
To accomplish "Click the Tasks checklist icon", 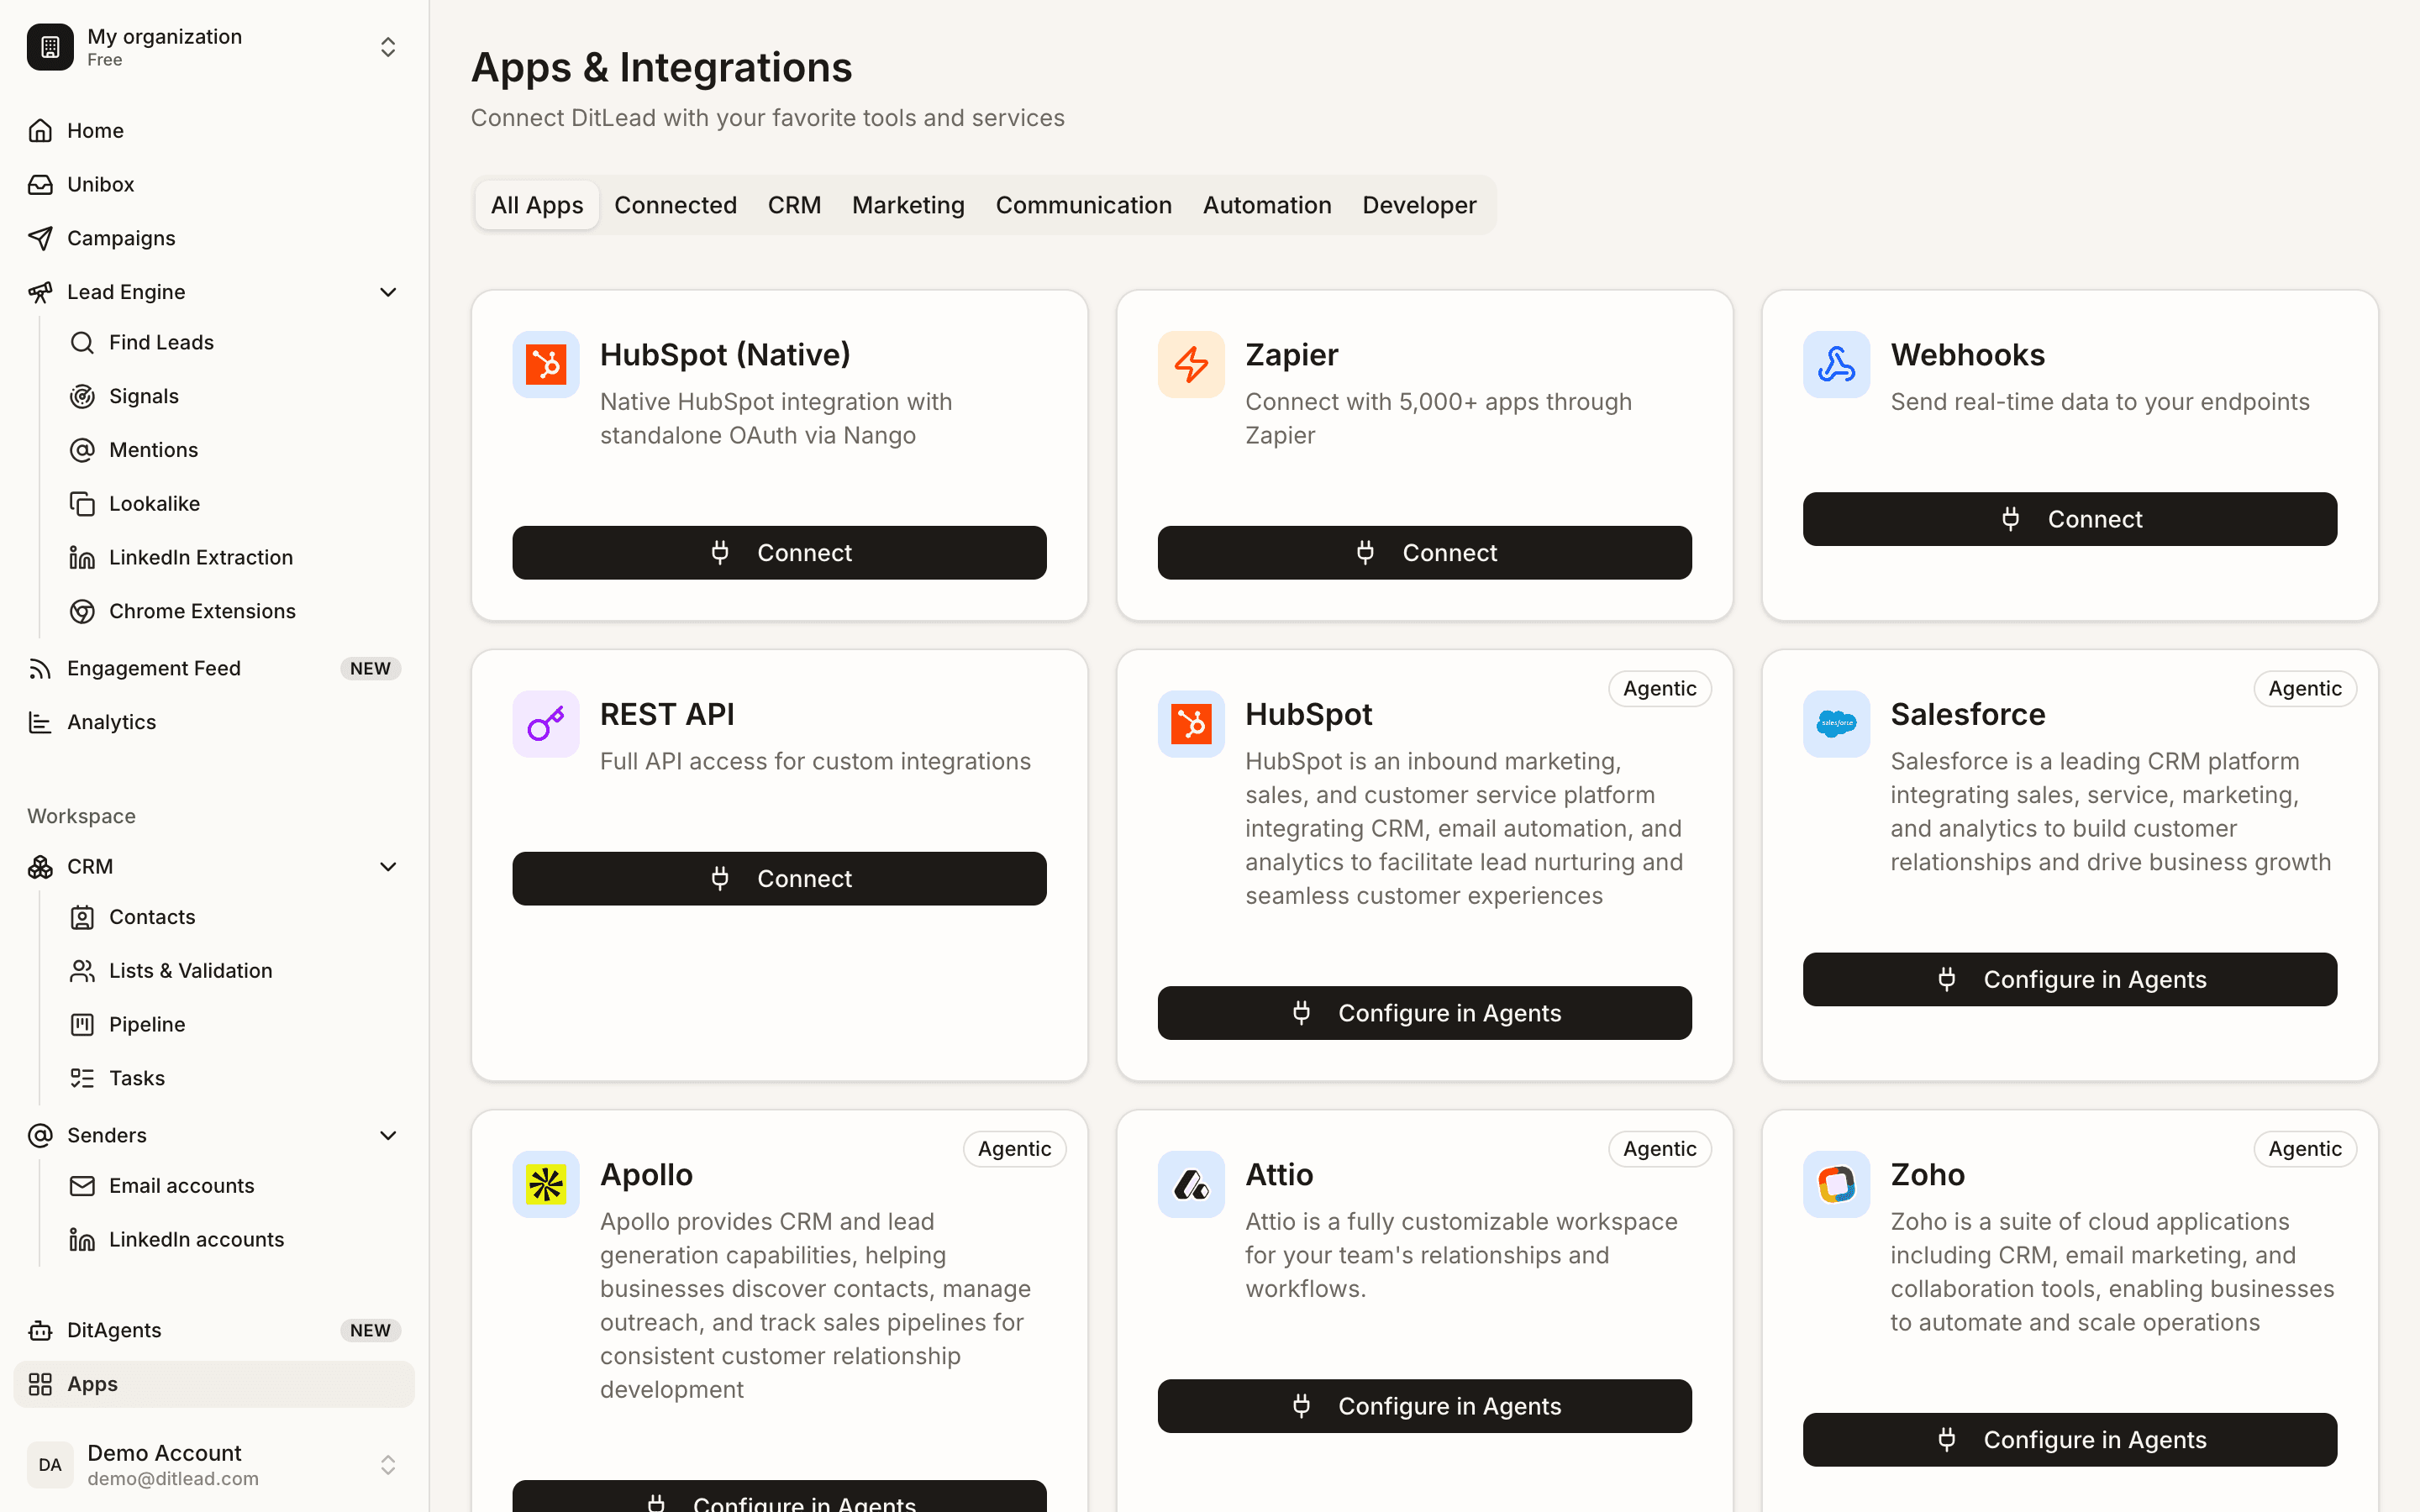I will 82,1078.
